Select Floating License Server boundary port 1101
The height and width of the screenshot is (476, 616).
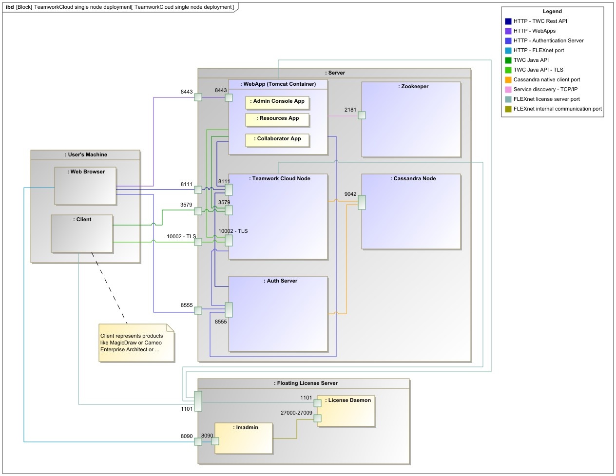pos(198,401)
